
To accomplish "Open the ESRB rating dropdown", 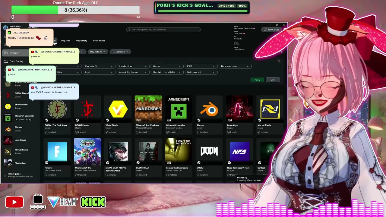I will 201,66.
